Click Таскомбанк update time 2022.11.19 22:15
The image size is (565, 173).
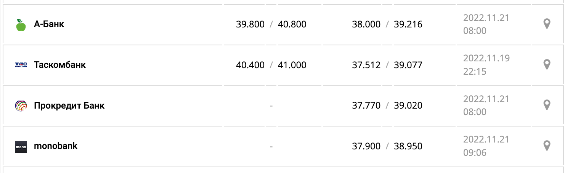click(x=486, y=65)
